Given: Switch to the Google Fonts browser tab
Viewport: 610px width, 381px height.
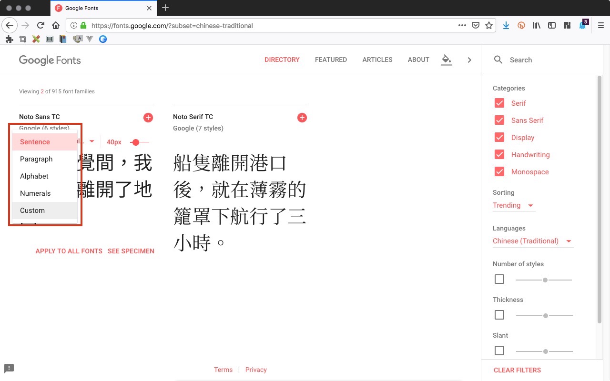Looking at the screenshot, I should tap(103, 8).
